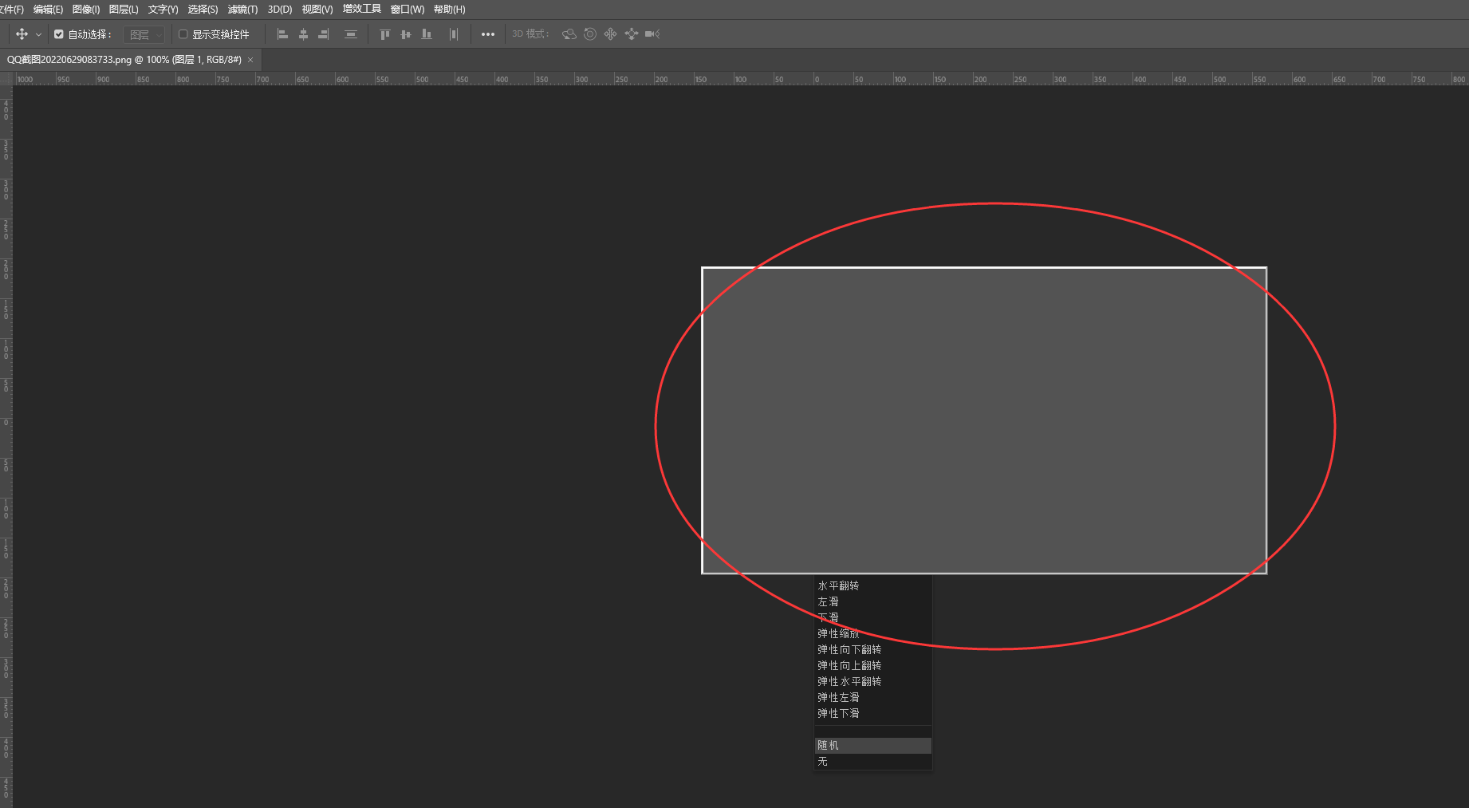1469x808 pixels.
Task: Open the 图层 auto-select dropdown
Action: pyautogui.click(x=144, y=34)
